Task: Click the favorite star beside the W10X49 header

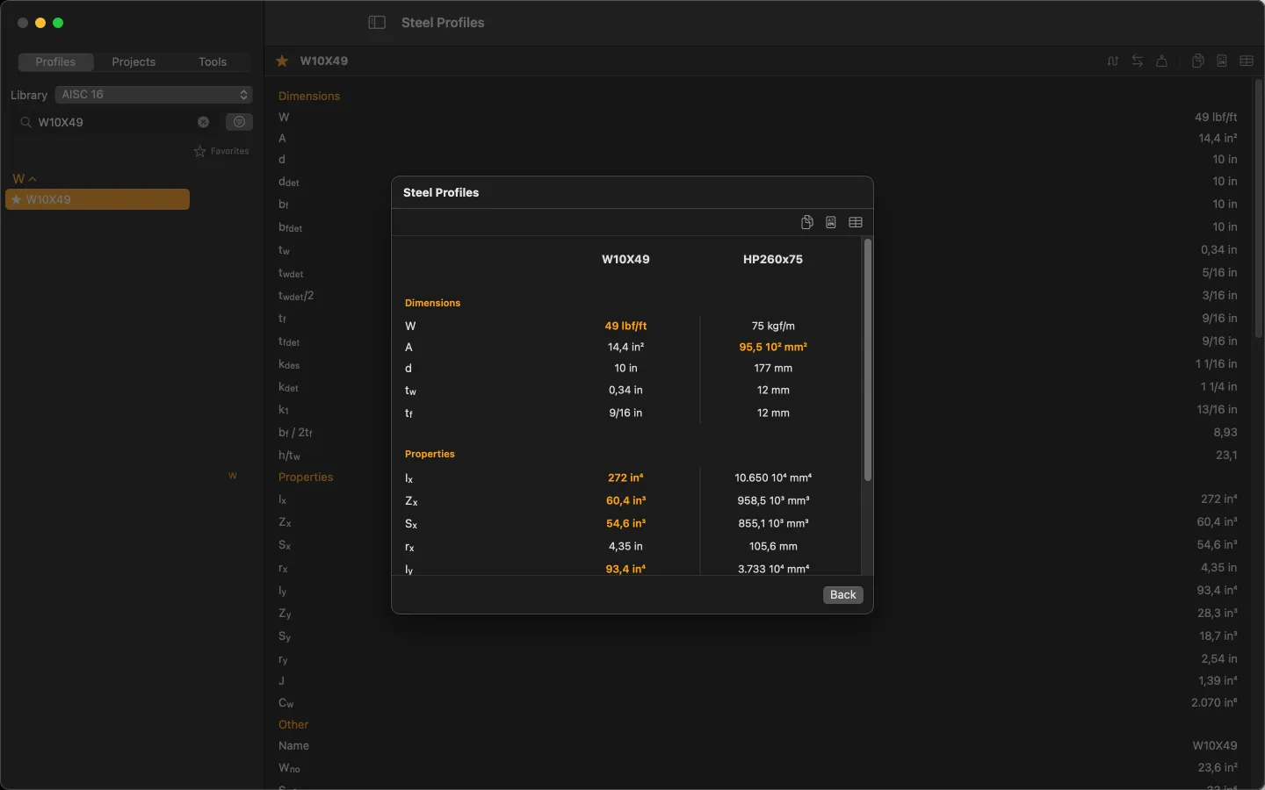Action: 282,61
